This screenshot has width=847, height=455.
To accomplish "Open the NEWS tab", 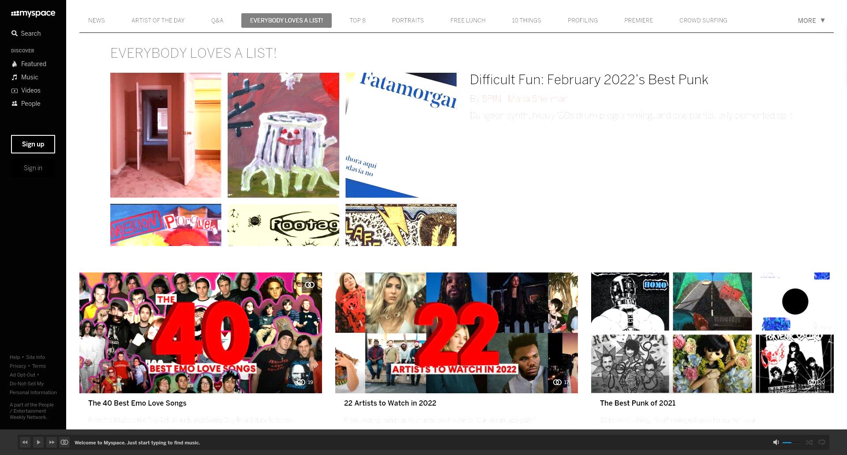I will (x=97, y=21).
